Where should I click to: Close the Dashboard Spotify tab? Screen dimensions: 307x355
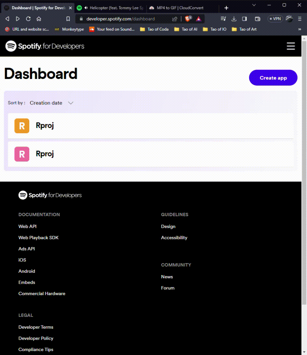tap(71, 8)
